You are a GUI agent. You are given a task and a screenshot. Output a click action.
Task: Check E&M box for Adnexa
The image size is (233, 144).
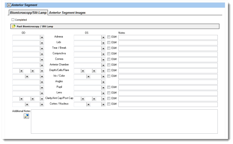click(109, 37)
